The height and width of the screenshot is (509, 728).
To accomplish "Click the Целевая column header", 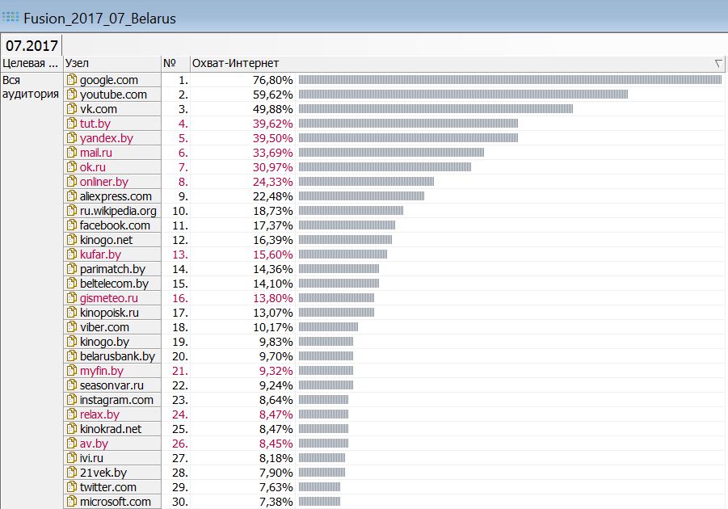I will (x=31, y=63).
